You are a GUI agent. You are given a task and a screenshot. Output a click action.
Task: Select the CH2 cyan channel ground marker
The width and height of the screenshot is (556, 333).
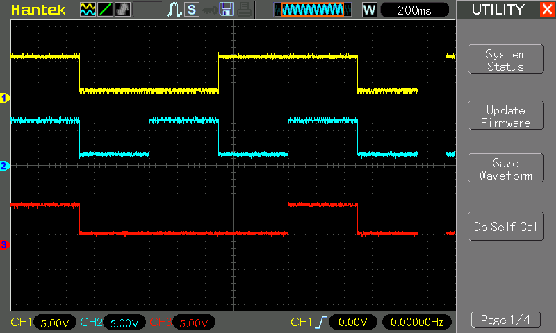click(4, 166)
